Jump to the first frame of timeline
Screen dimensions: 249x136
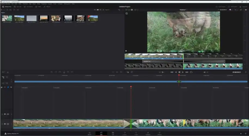pyautogui.click(x=172, y=72)
